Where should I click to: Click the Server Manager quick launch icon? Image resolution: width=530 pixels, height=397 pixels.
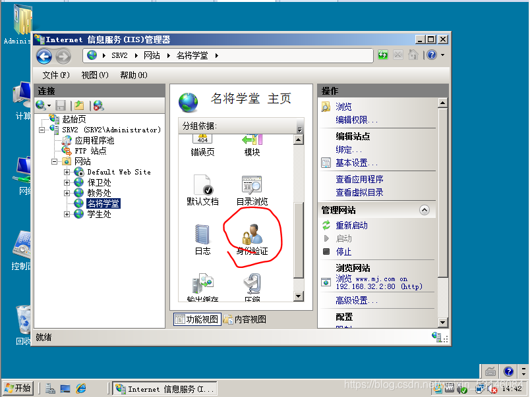50,388
